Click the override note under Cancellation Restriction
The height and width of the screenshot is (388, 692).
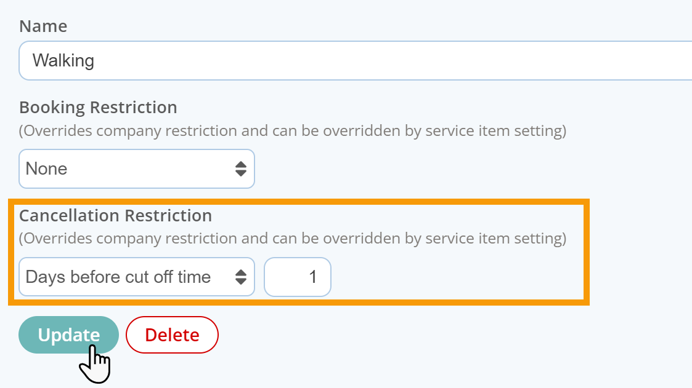(x=293, y=238)
